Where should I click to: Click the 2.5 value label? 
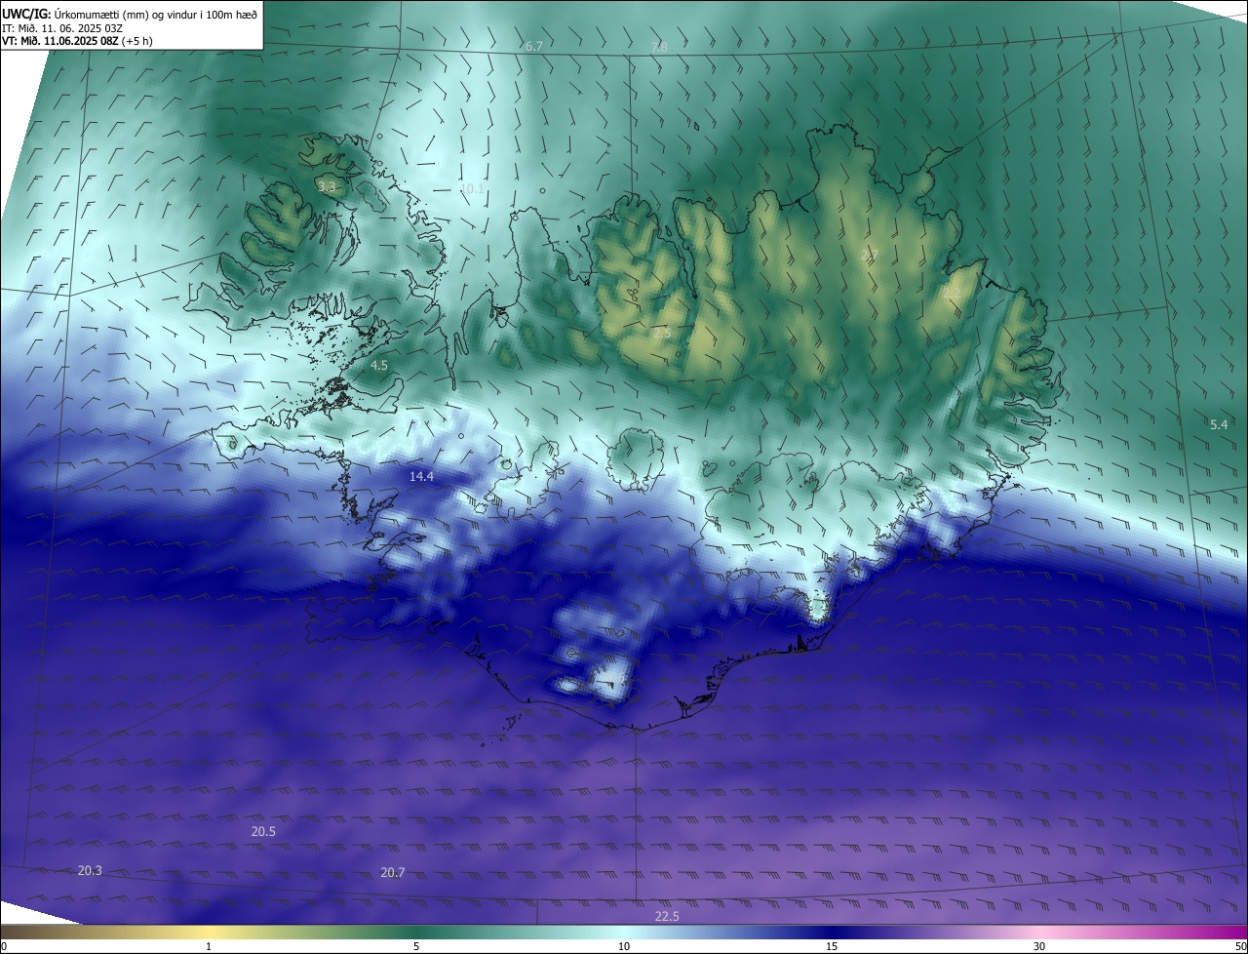tap(662, 334)
